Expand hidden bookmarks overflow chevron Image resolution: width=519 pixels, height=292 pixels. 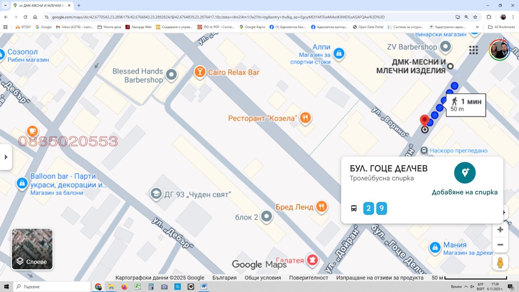tap(477, 27)
